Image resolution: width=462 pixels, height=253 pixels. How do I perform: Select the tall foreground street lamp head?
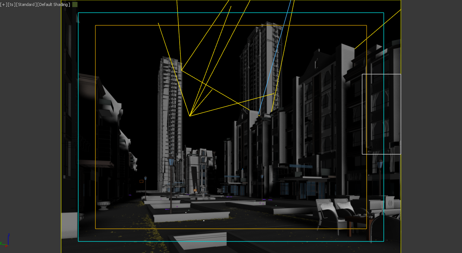coord(171,161)
